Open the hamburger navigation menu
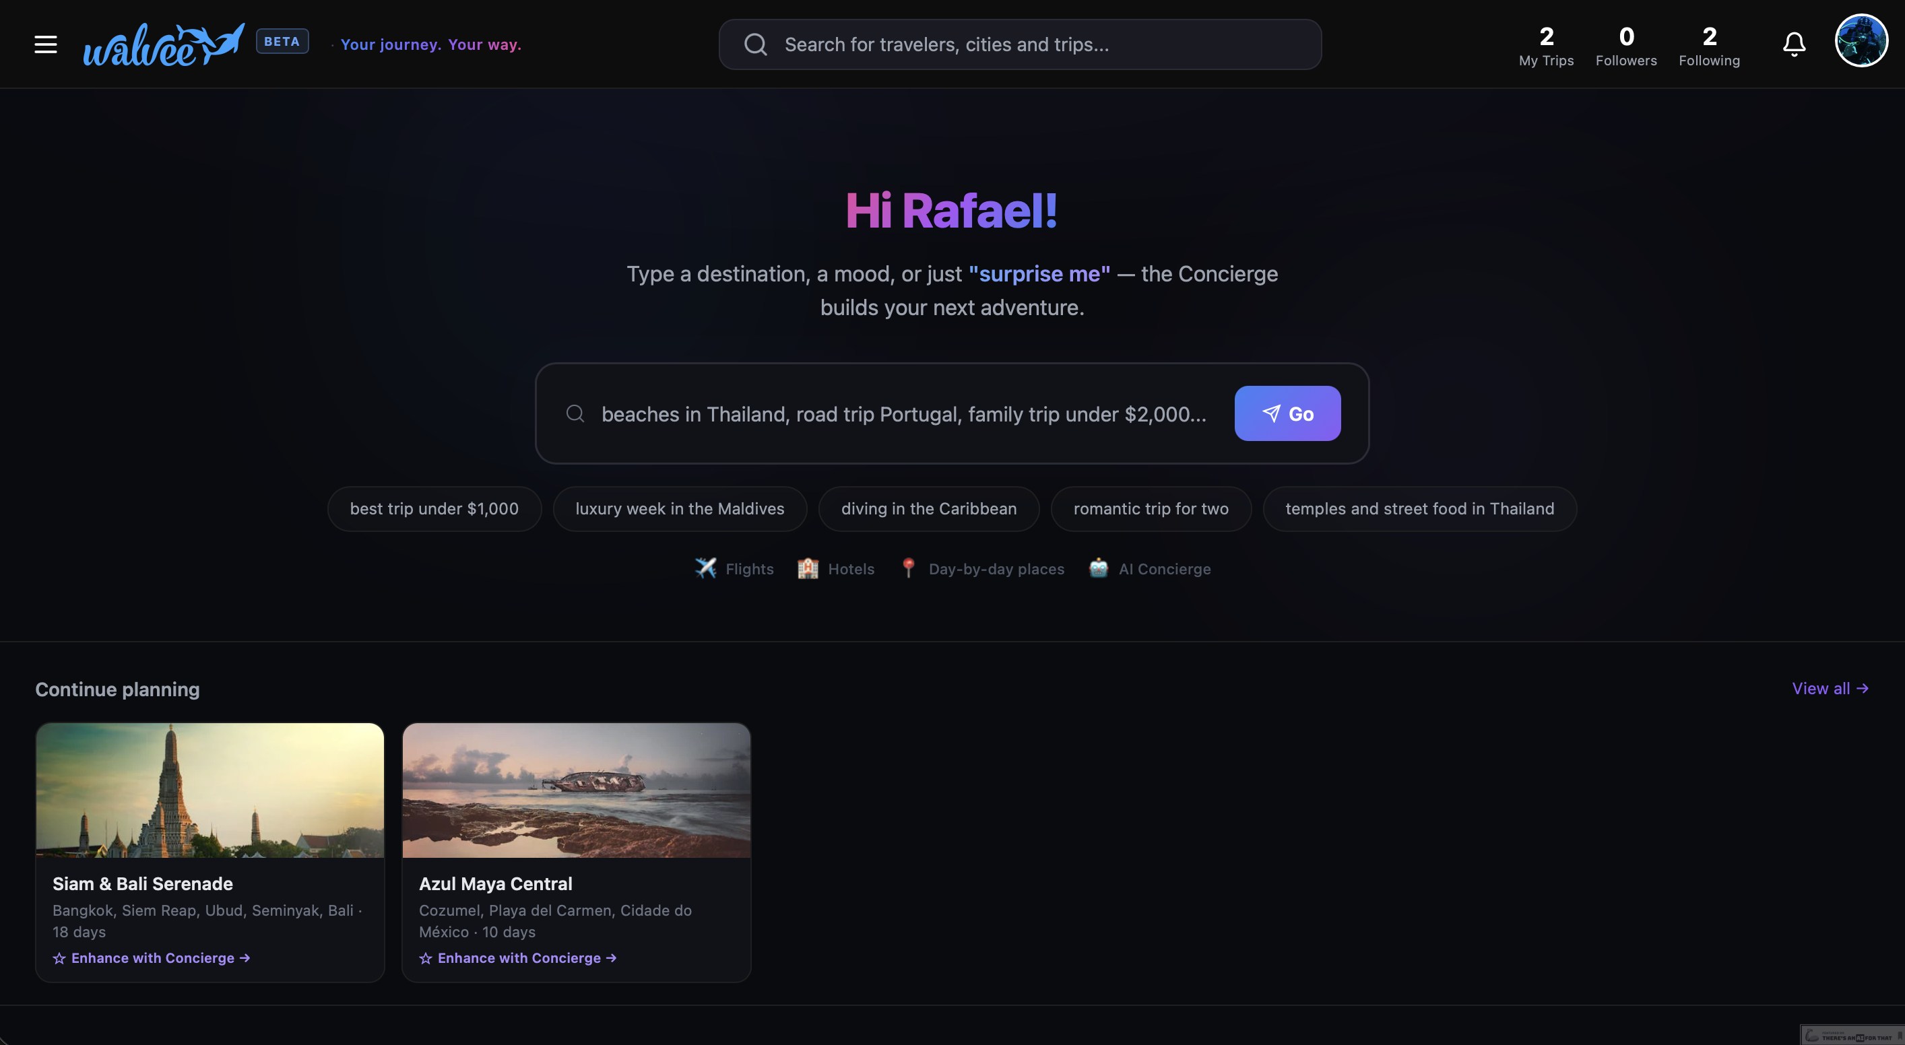Viewport: 1905px width, 1045px height. [45, 44]
